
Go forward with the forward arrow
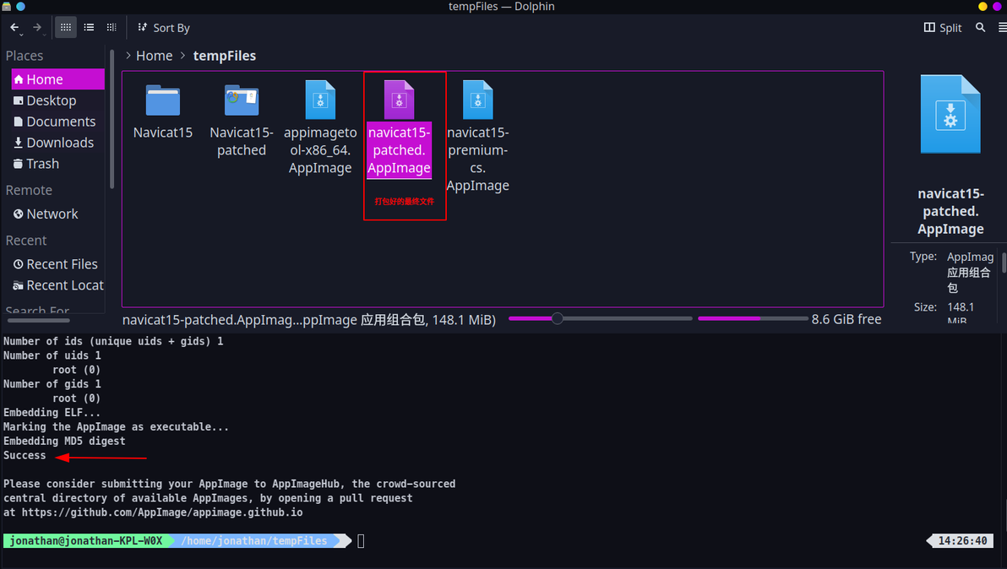[x=37, y=28]
